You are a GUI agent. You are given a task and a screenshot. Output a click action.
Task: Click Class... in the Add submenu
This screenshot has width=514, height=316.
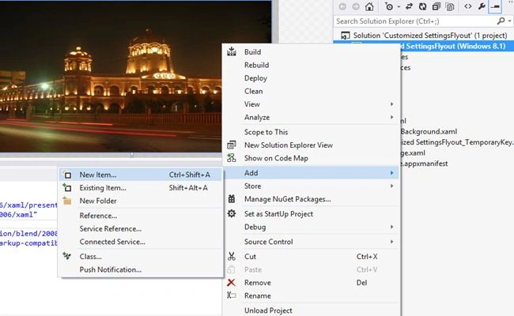pyautogui.click(x=141, y=257)
